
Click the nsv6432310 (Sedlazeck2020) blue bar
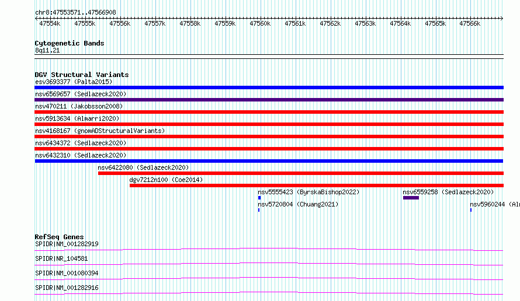269,161
